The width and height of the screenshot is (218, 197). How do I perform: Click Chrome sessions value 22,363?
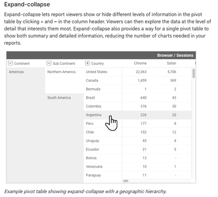(141, 72)
